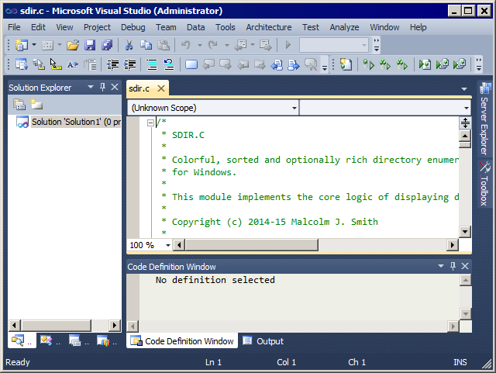This screenshot has width=496, height=373.
Task: Toggle a bookmark on the current line
Action: [x=191, y=65]
